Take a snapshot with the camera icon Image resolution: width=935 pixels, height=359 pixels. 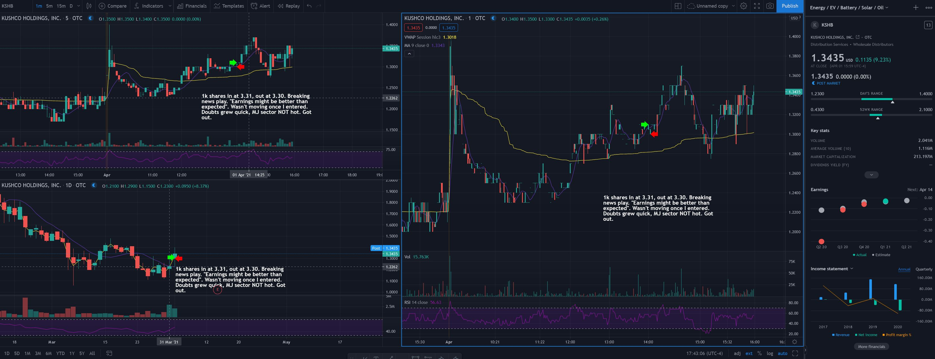(769, 6)
